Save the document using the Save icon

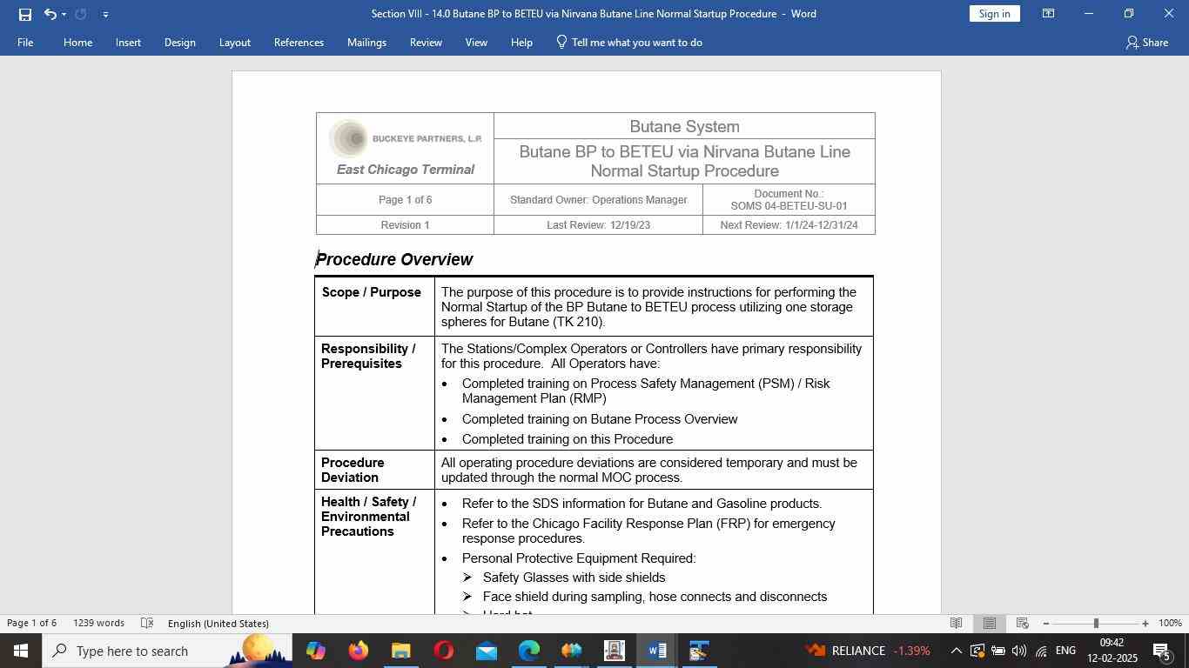coord(25,14)
